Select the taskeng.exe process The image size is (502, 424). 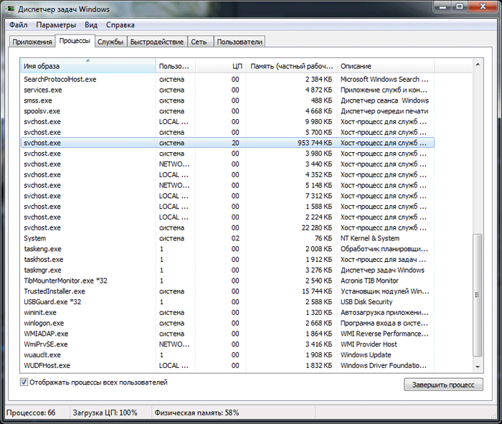227,249
